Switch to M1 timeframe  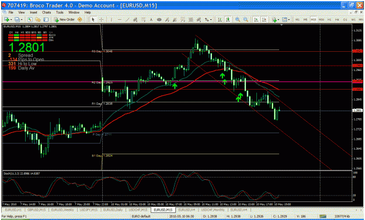(297, 20)
